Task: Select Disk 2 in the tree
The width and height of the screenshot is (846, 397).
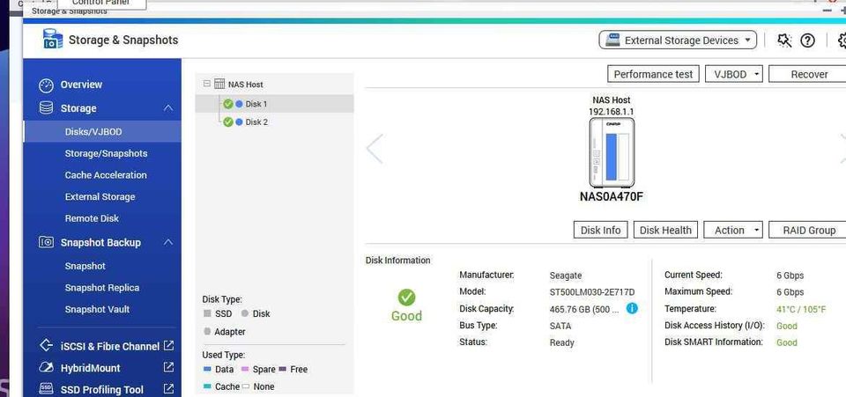Action: click(256, 122)
